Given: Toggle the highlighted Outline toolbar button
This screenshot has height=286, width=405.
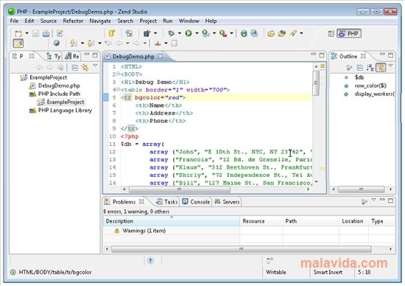Looking at the screenshot, I should [x=381, y=68].
